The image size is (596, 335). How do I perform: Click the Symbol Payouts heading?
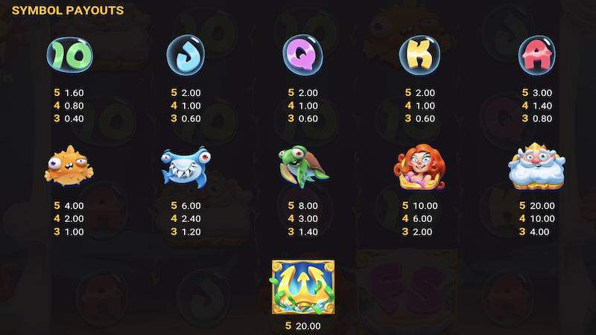click(68, 10)
